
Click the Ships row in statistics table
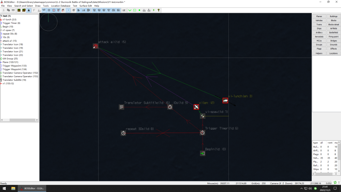coord(325,169)
